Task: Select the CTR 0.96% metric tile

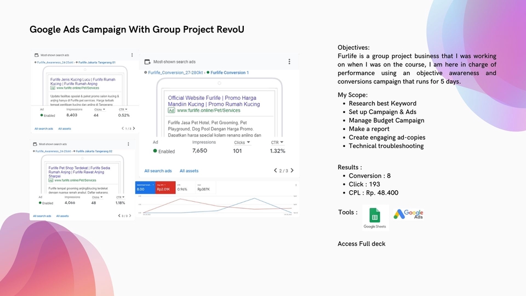Action: click(x=185, y=187)
